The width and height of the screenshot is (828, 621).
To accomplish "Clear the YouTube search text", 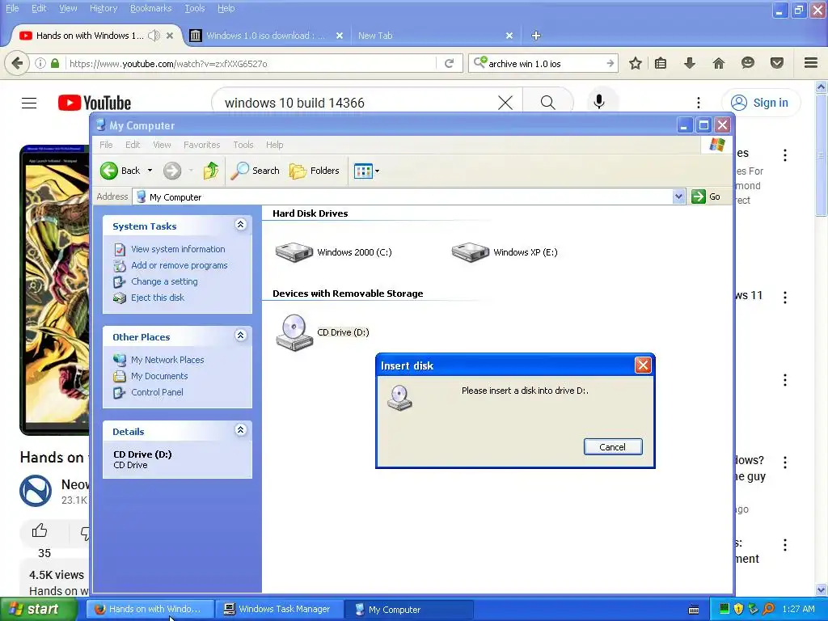I will 505,103.
